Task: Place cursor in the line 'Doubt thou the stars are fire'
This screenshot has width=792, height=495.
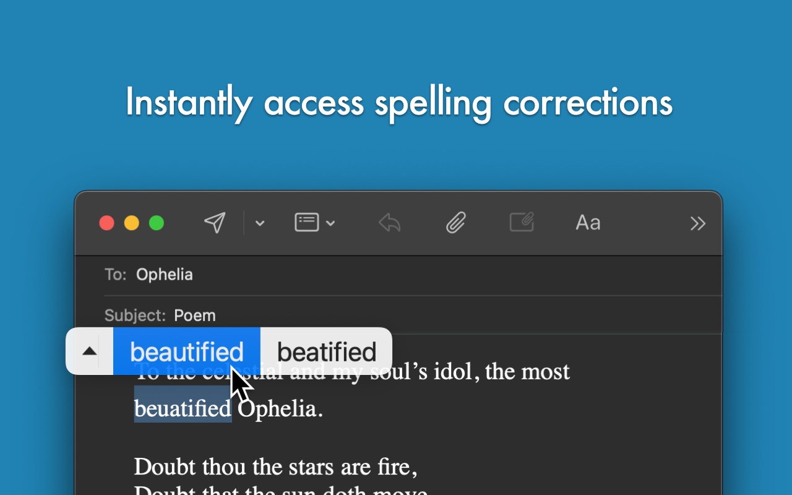Action: click(275, 467)
